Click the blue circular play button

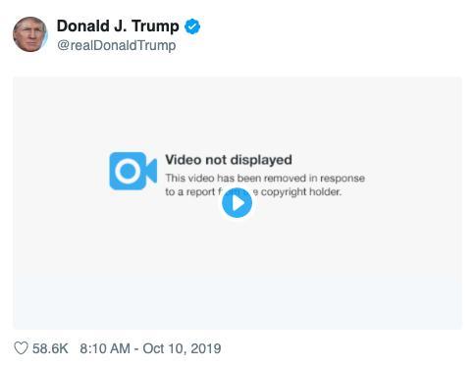tap(237, 203)
